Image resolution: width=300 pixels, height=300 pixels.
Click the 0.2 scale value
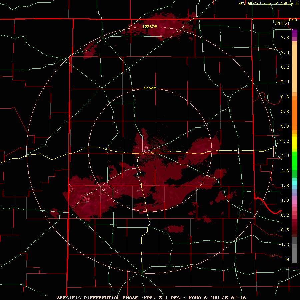(x=285, y=215)
